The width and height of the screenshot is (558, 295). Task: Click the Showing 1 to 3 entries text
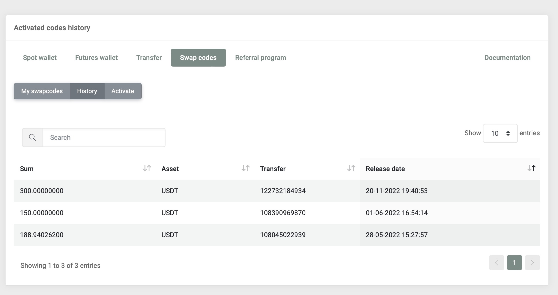(60, 266)
